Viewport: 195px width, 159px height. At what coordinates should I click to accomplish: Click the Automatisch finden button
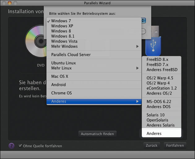click(x=97, y=134)
